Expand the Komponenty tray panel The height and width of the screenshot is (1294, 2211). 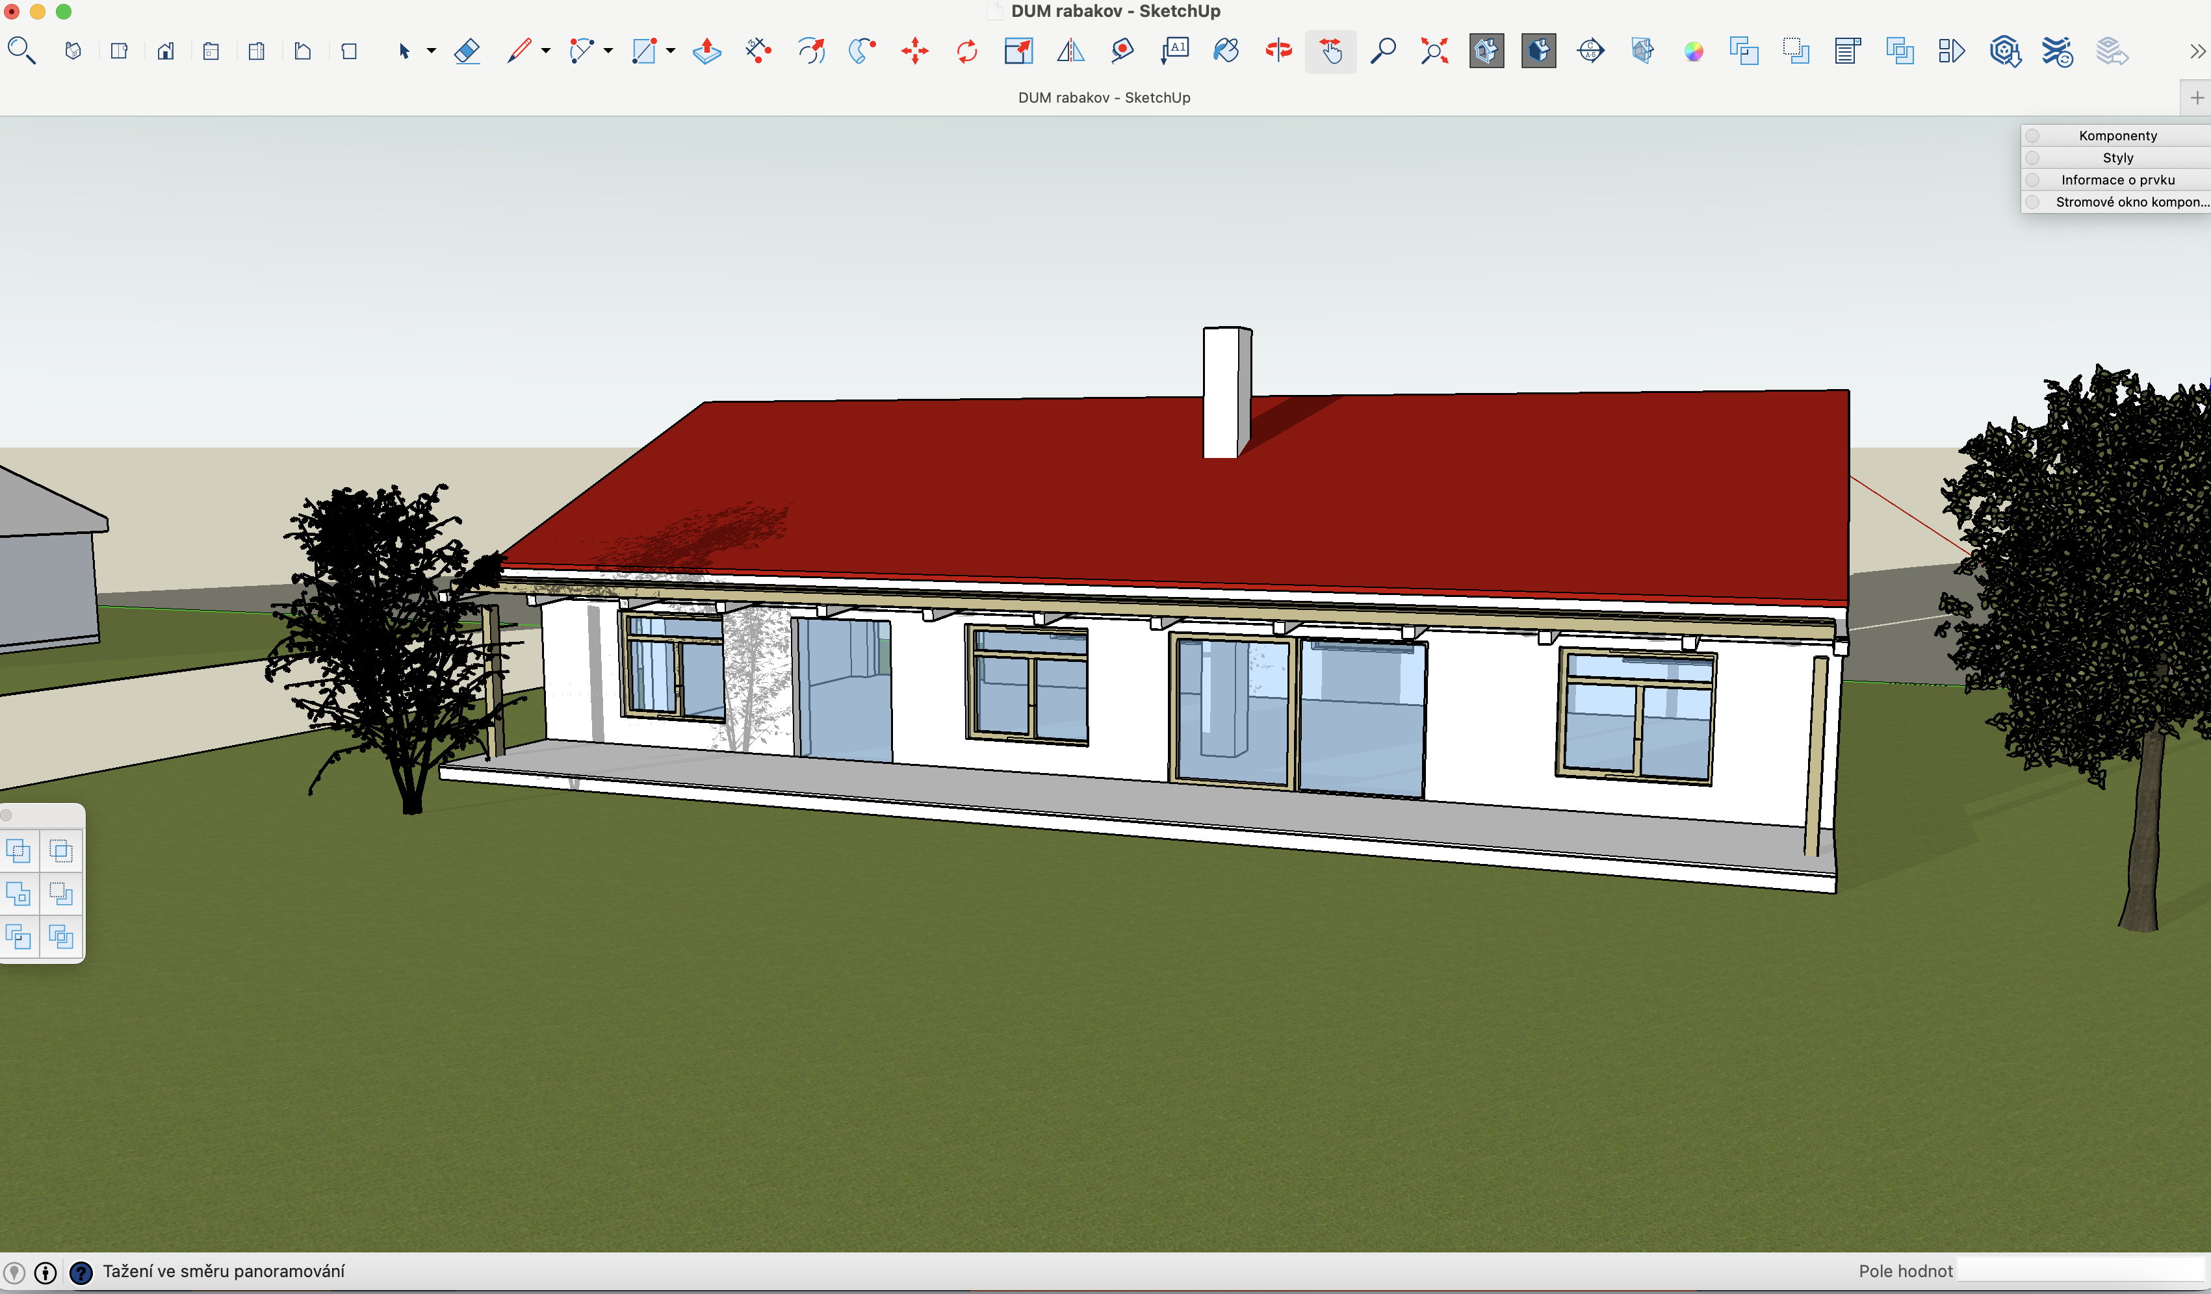tap(2116, 136)
